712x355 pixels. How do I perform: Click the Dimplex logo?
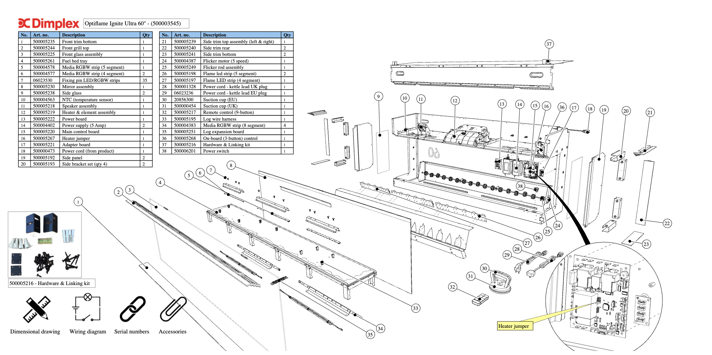tap(49, 23)
